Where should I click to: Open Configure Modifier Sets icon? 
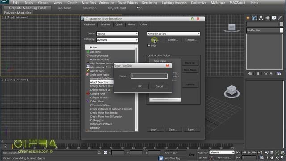(279, 73)
